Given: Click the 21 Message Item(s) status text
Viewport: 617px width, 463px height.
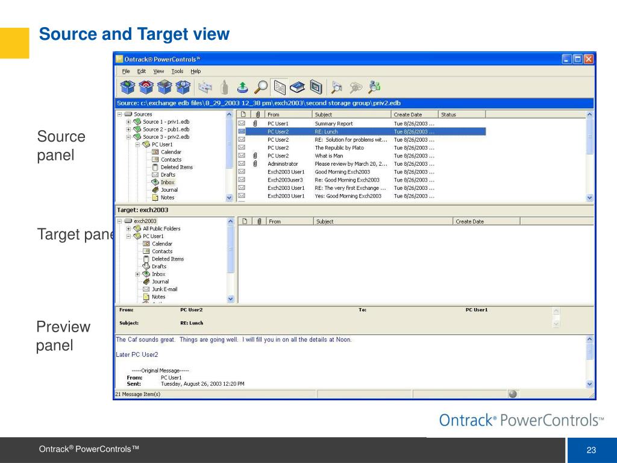Looking at the screenshot, I should point(138,394).
